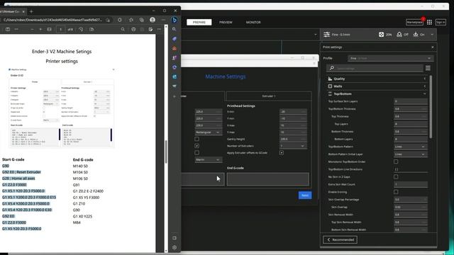Screen dimensions: 454x255
Task: Click the blue Next button
Action: click(x=305, y=195)
